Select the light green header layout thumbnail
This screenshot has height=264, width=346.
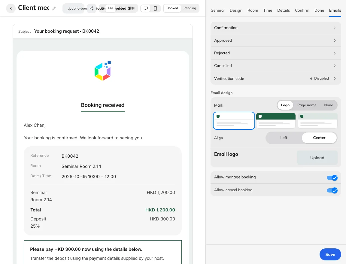[317, 120]
